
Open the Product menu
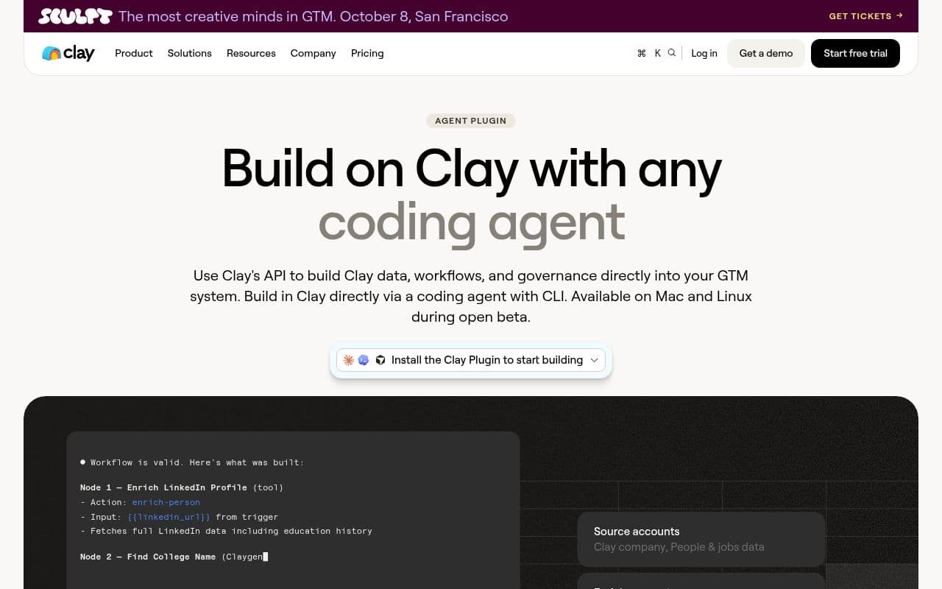(x=134, y=53)
